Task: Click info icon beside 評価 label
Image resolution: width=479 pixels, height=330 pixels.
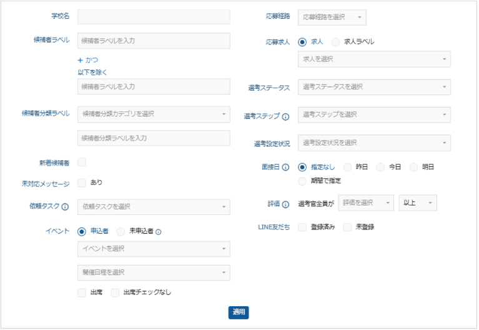Action: coord(286,204)
